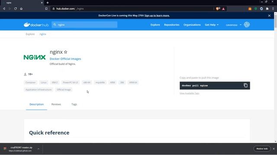Click the download count icon
The width and height of the screenshot is (277, 155).
(25, 74)
